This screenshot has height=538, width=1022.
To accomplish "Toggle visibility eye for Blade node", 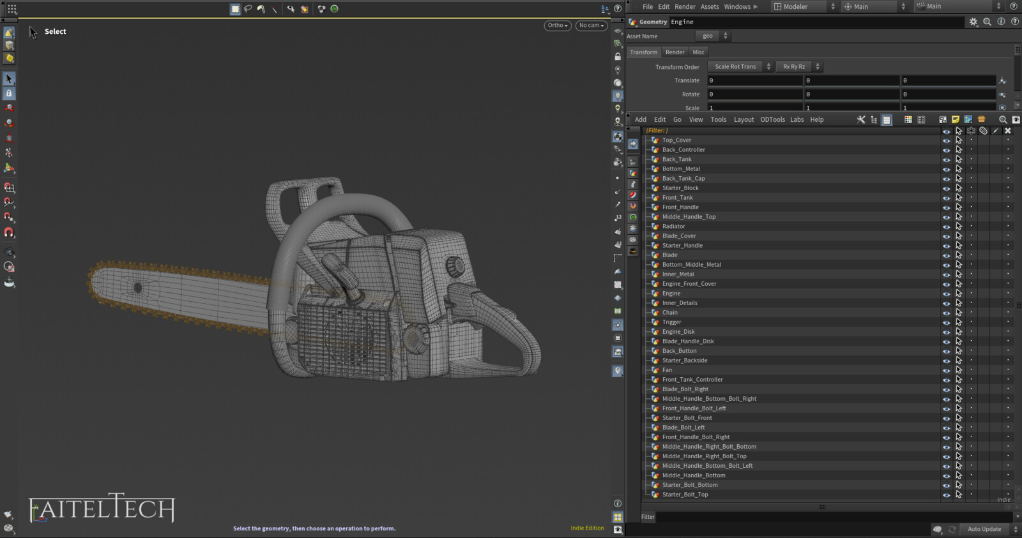I will point(946,255).
